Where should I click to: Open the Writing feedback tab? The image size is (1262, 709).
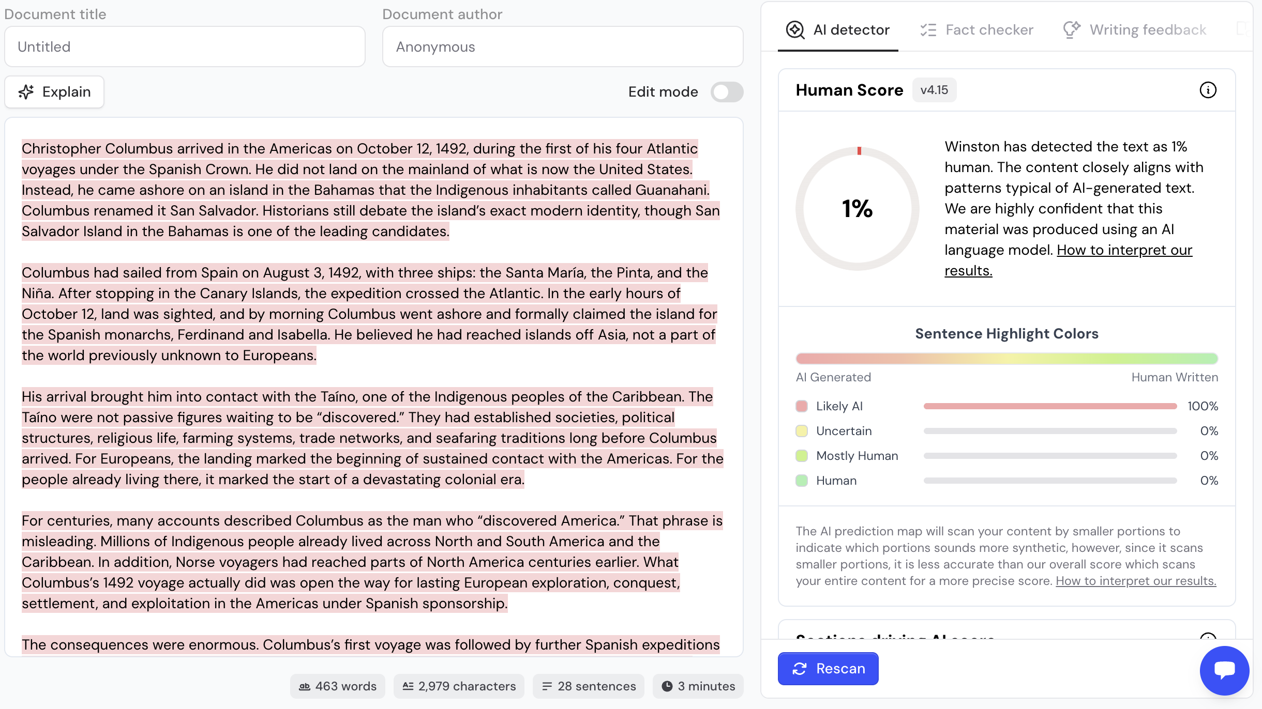pos(1135,30)
